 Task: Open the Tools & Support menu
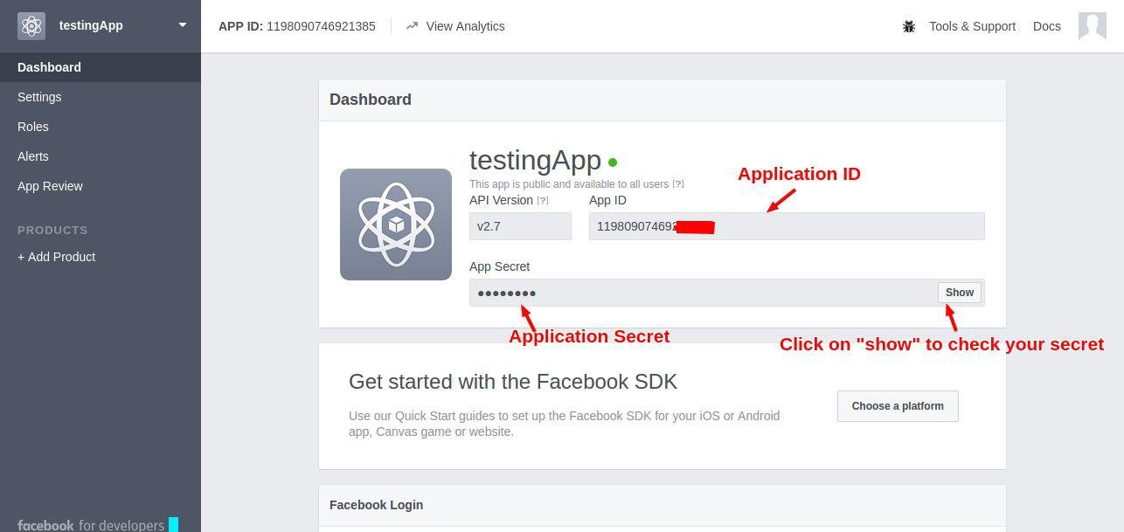972,26
